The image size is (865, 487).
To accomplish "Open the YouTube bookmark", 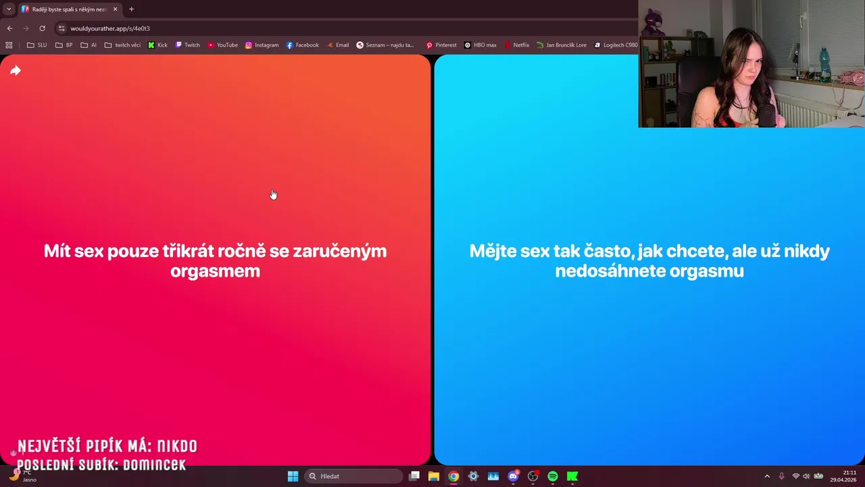I will (x=222, y=45).
